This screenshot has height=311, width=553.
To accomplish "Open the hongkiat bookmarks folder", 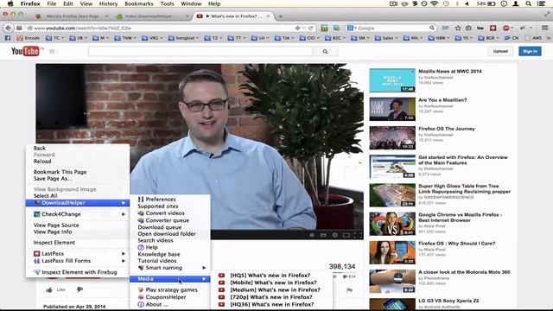I will point(183,38).
